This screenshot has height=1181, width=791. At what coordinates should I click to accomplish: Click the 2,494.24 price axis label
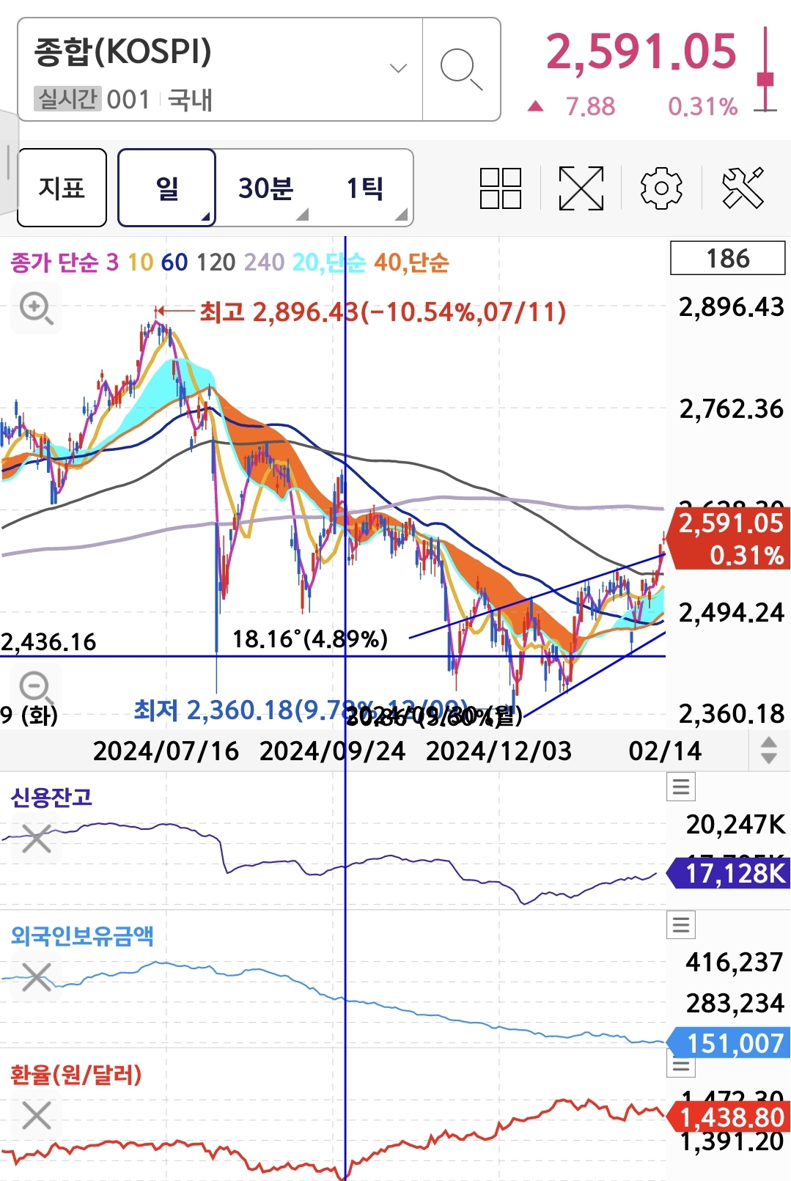[x=731, y=612]
